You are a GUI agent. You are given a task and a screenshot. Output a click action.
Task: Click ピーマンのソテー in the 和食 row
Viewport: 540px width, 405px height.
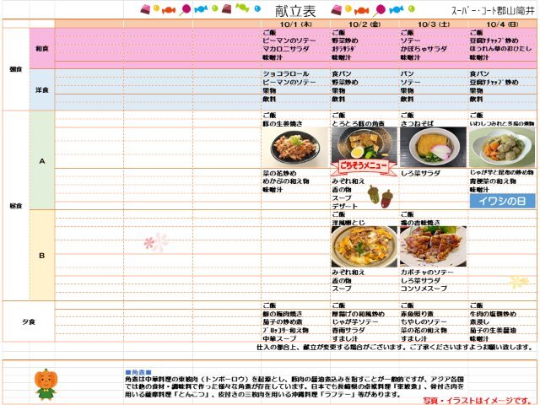(x=289, y=40)
